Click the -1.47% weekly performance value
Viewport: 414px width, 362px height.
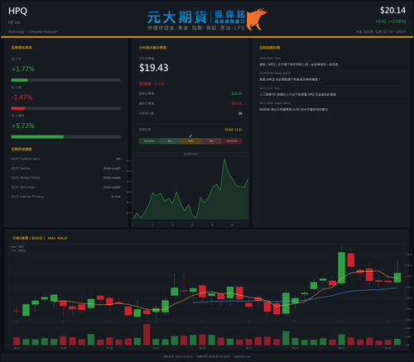22,98
